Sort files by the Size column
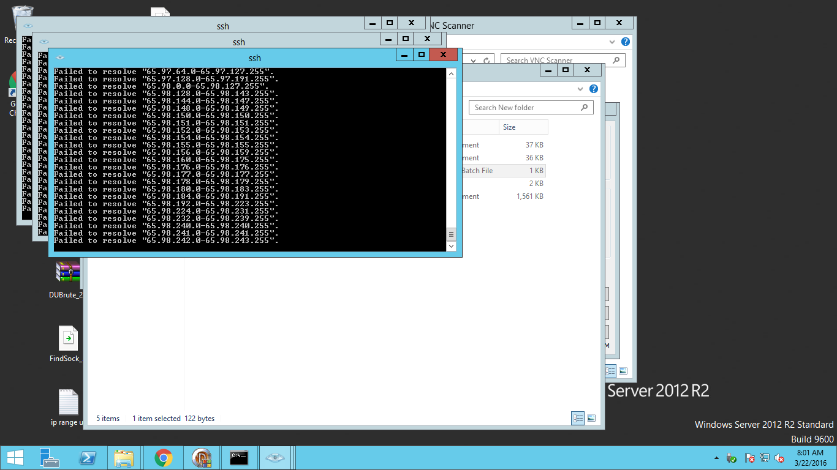 (x=509, y=127)
